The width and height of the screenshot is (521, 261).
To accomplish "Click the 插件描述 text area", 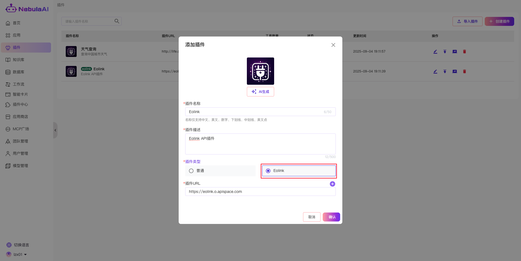I will 260,144.
